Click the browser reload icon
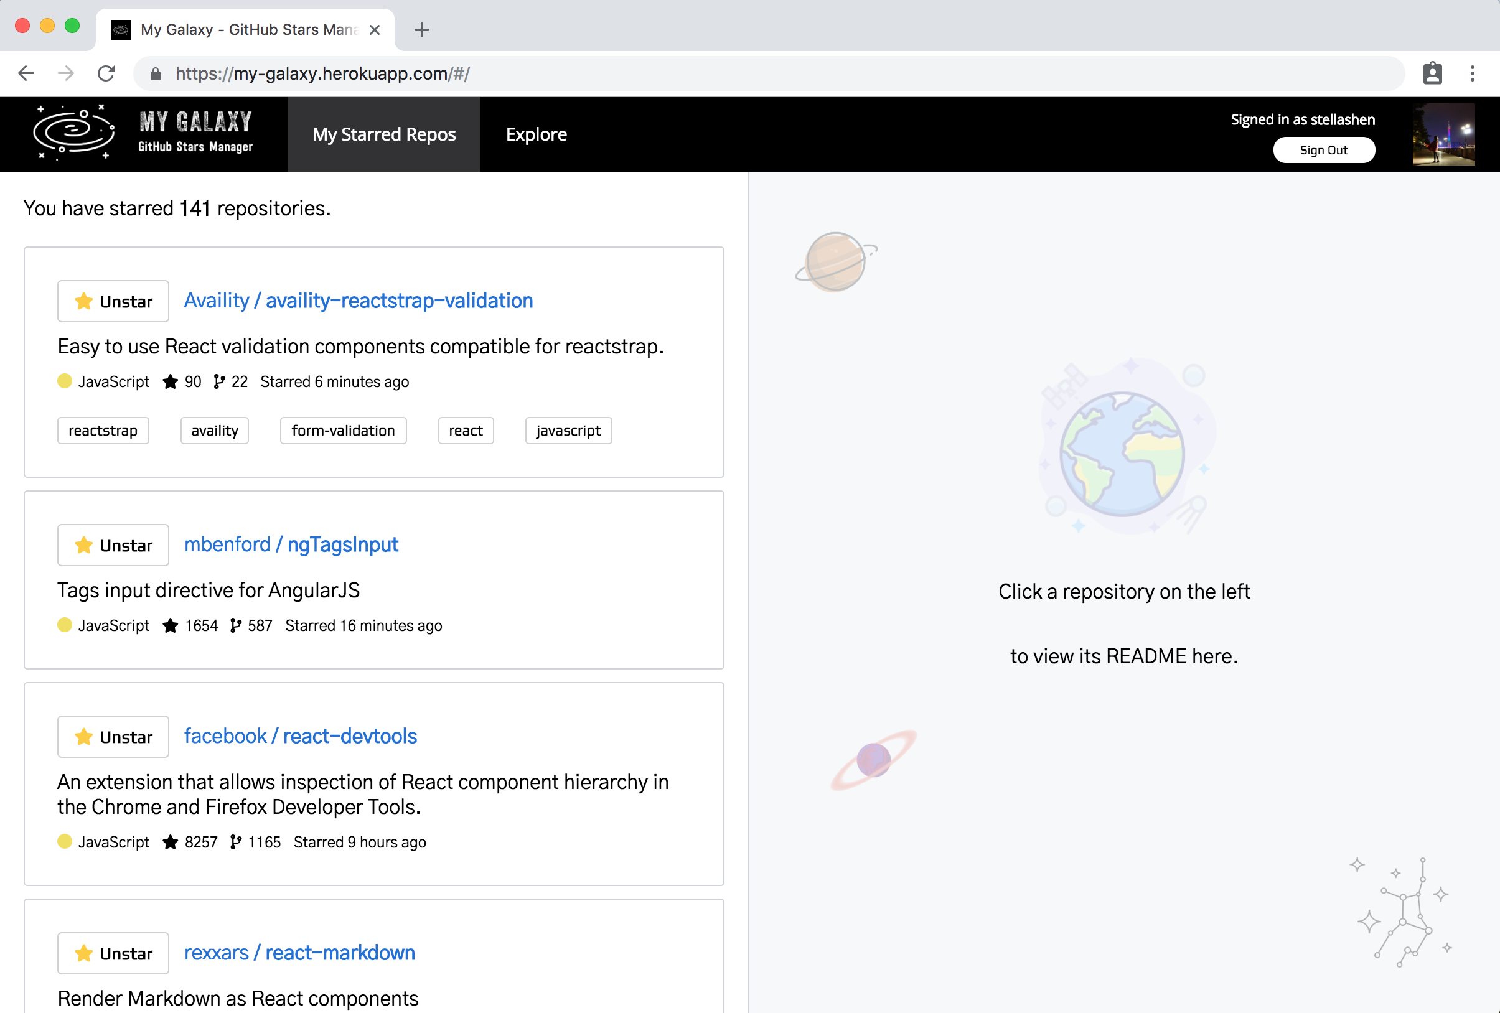The width and height of the screenshot is (1500, 1013). tap(106, 73)
